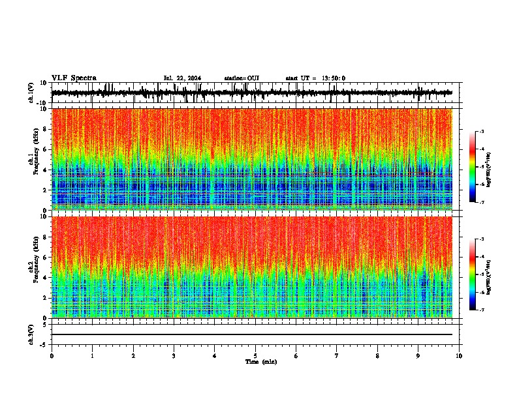The height and width of the screenshot is (399, 517).
Task: Click the '1' tick on the time axis
Action: [x=92, y=356]
